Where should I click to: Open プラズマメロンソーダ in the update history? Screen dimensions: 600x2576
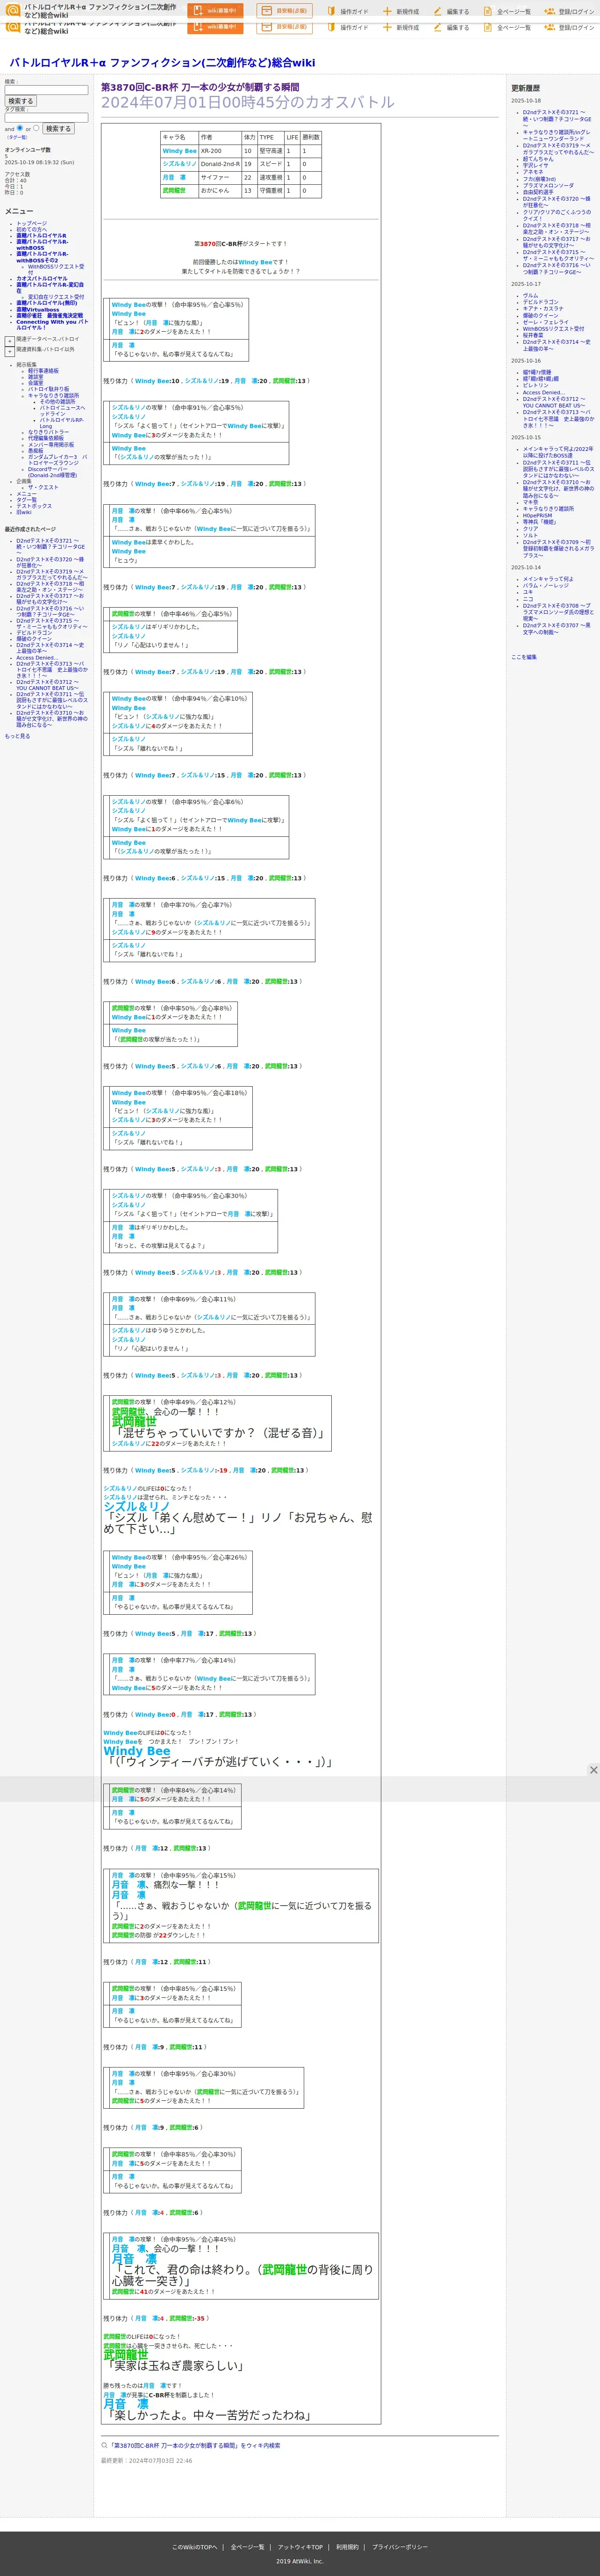click(548, 185)
